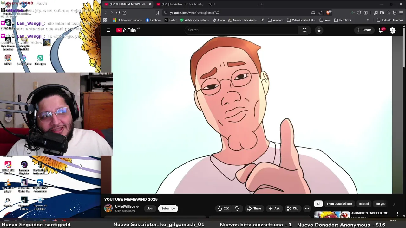Open PlayStation Accessories desktop shortcut
The width and height of the screenshot is (406, 228).
(x=40, y=186)
